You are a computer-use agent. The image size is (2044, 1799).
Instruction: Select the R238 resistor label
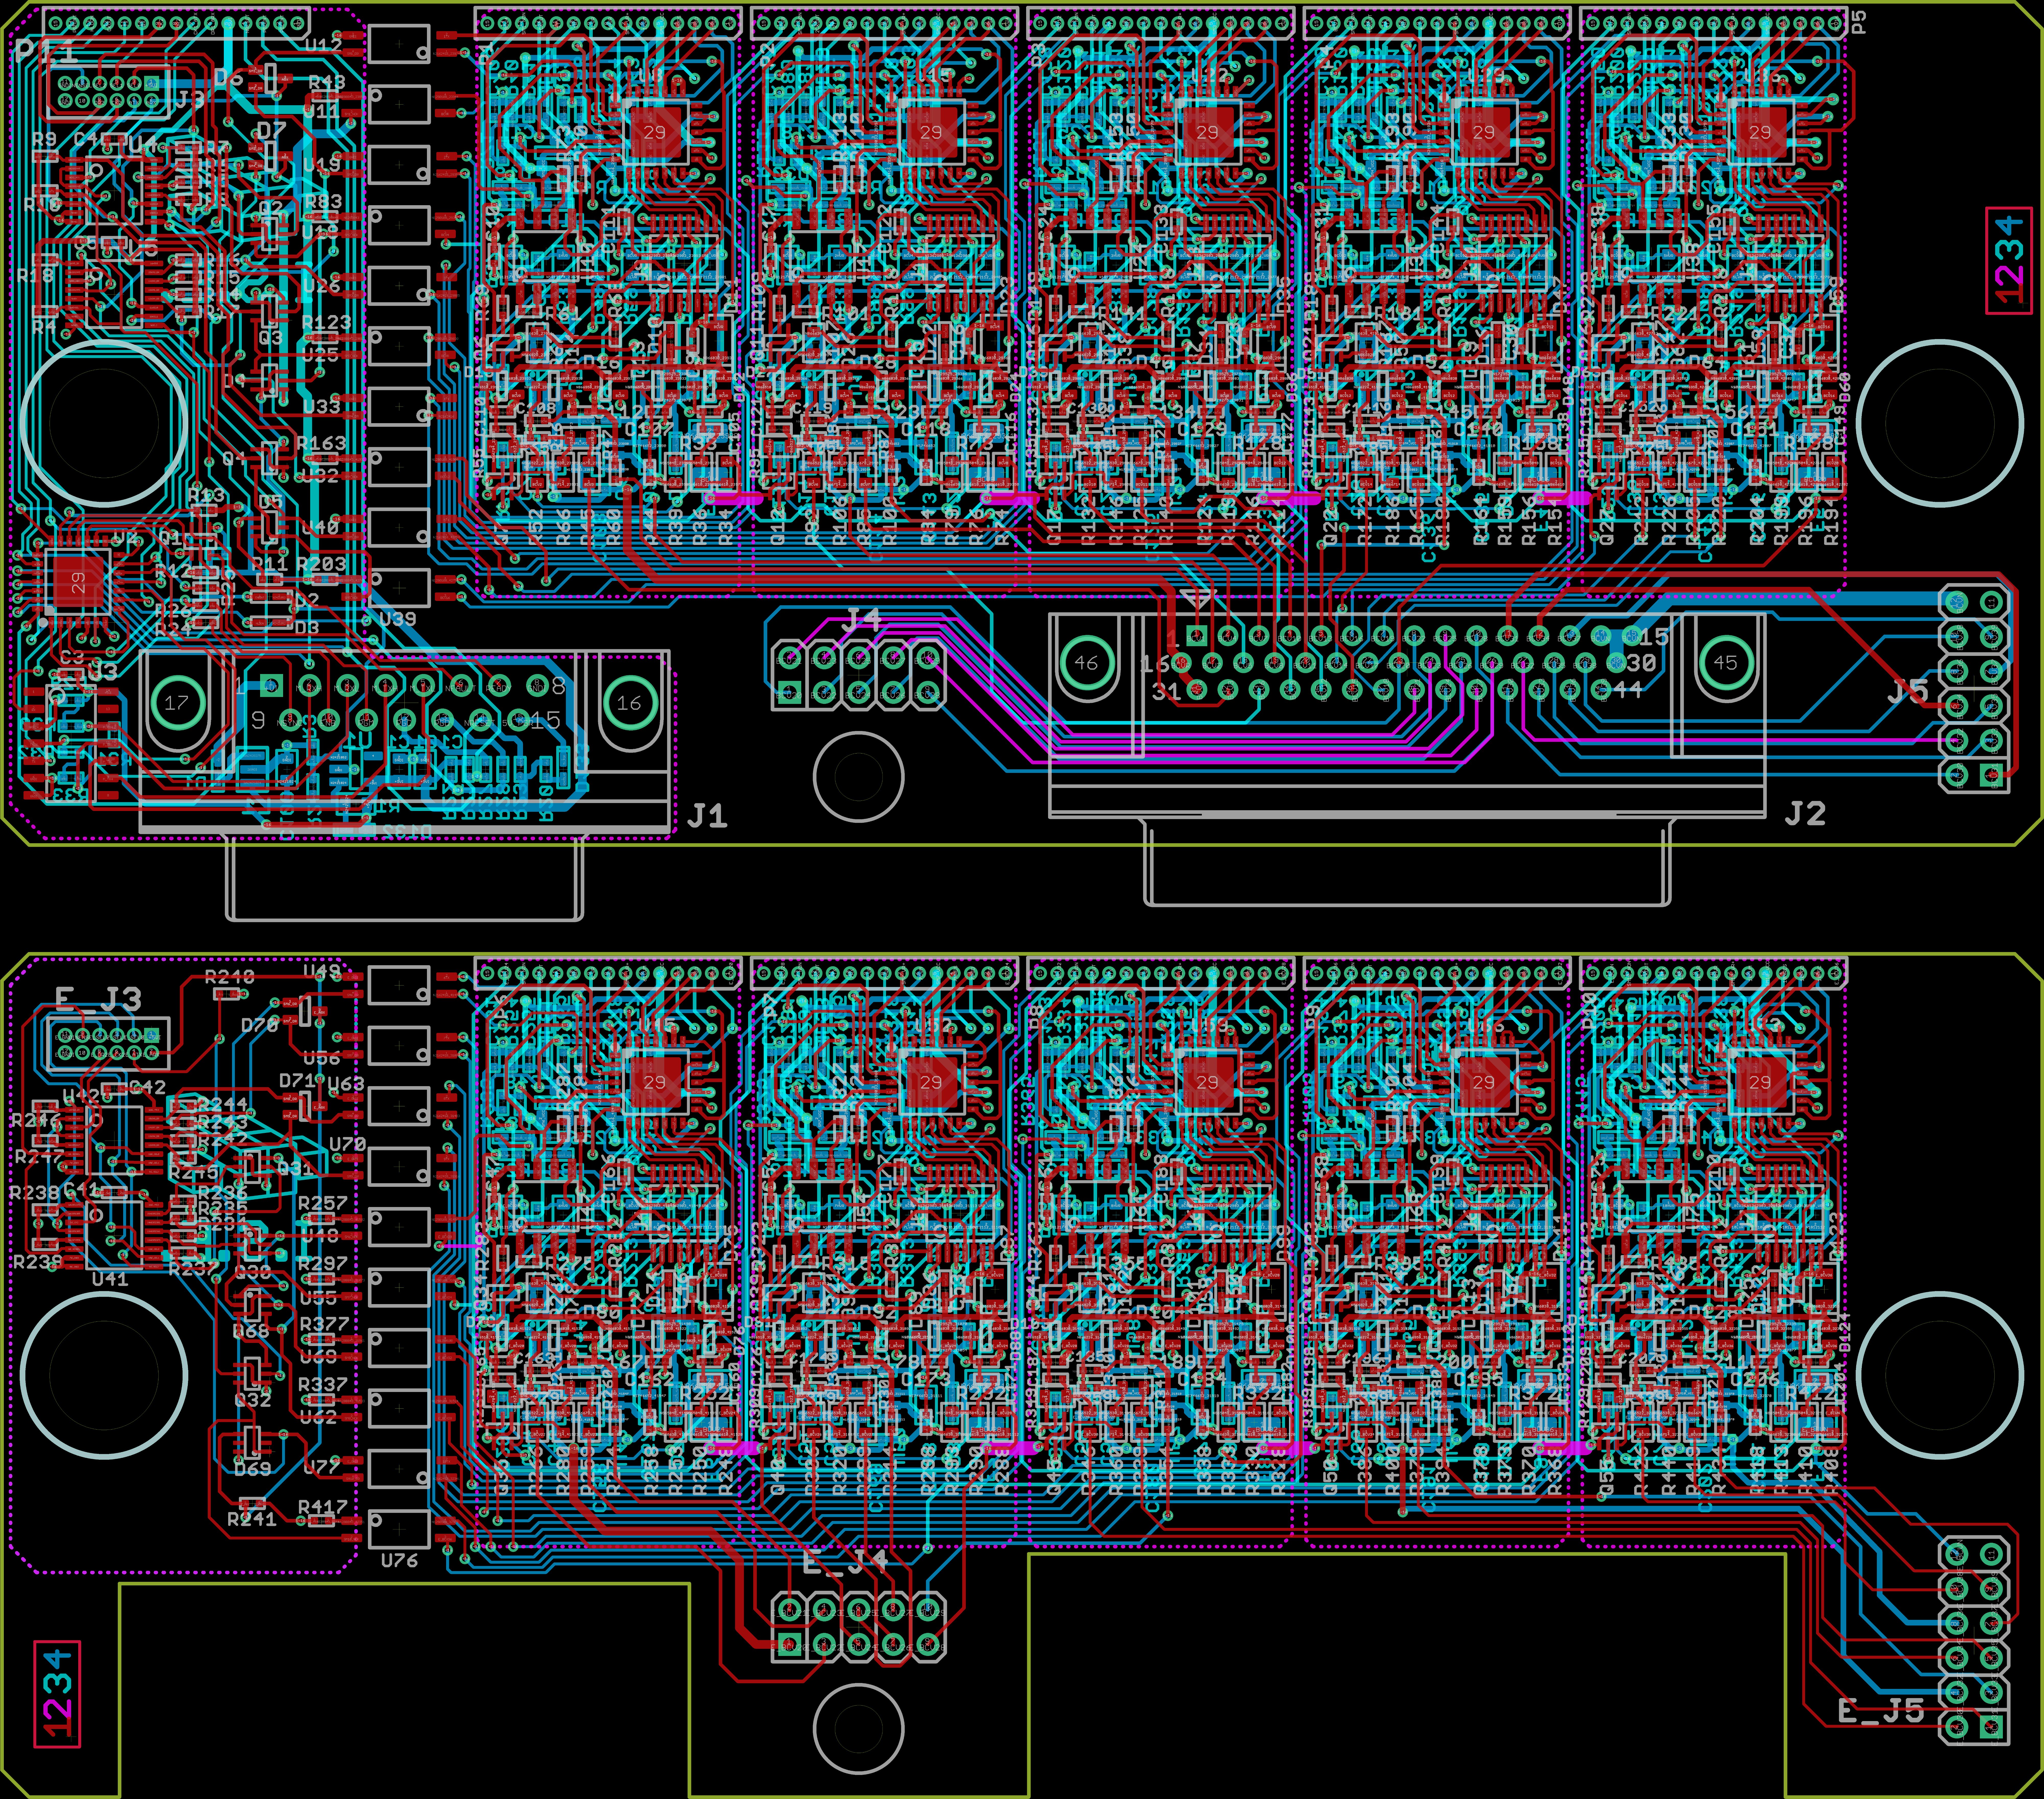click(x=34, y=1193)
